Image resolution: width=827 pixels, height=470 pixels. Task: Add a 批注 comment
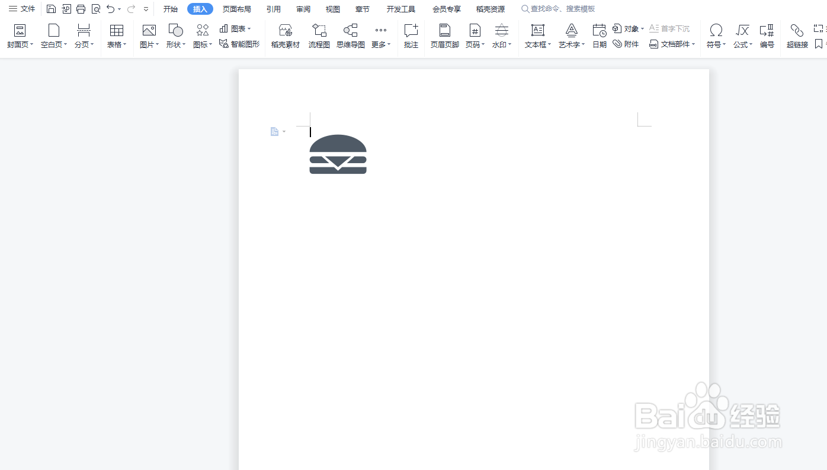tap(411, 35)
